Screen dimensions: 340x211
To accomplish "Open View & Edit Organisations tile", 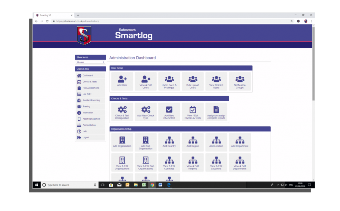I will pyautogui.click(x=122, y=162).
